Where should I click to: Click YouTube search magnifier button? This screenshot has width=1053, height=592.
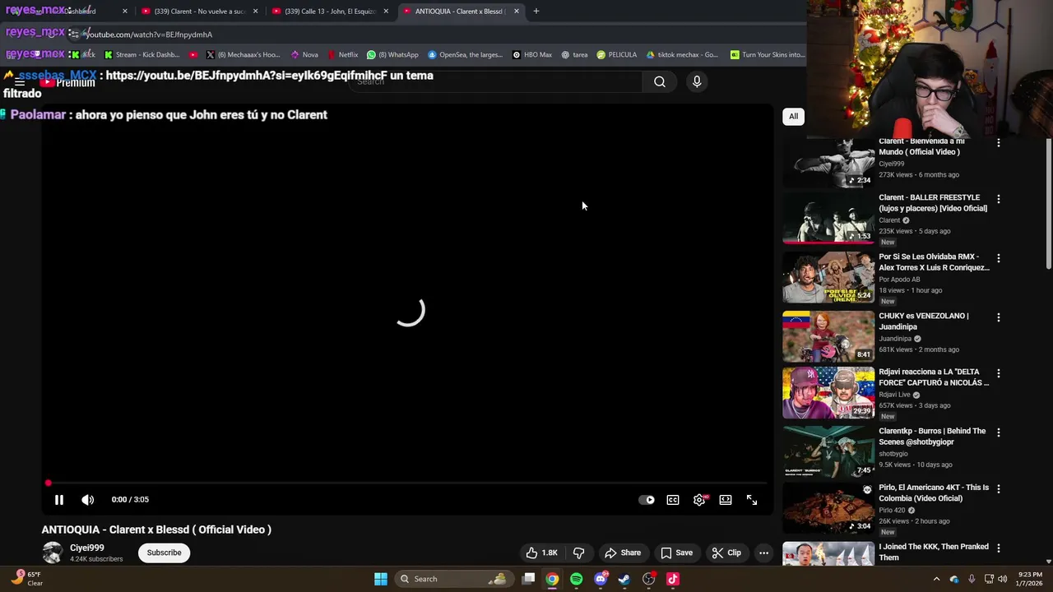pos(660,81)
